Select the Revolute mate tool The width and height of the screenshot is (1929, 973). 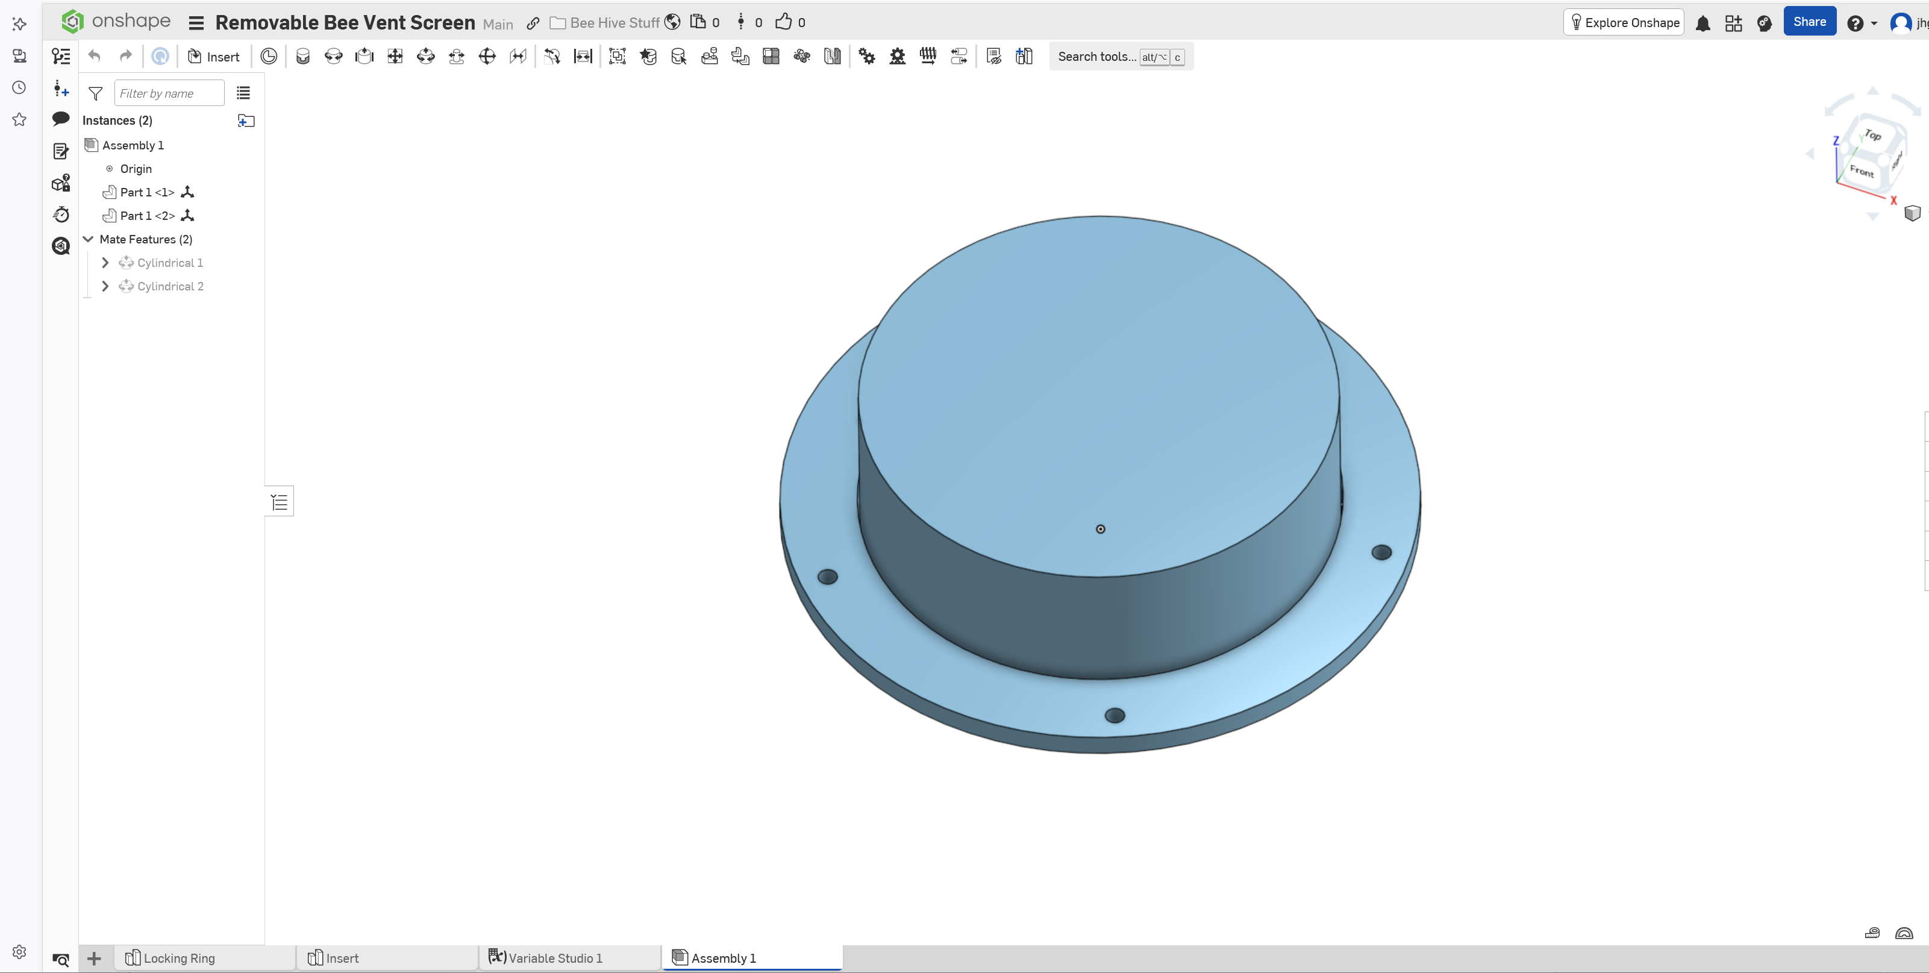point(333,56)
